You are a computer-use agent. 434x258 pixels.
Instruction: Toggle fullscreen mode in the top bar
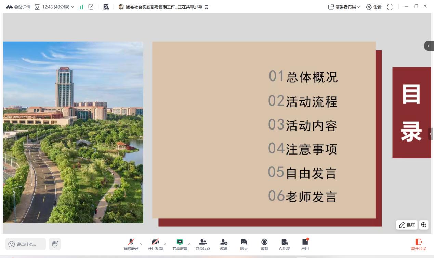pos(390,7)
